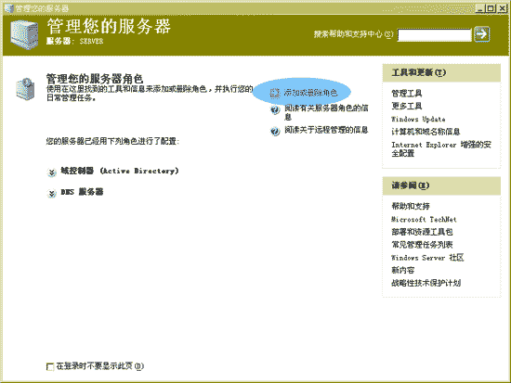
Task: Toggle 在登录时不要显示此页 checkbox
Action: point(50,366)
